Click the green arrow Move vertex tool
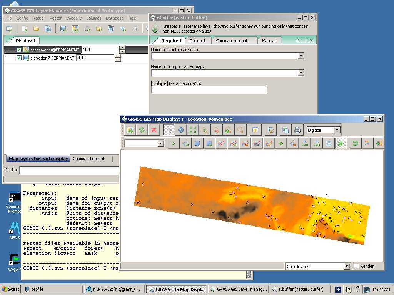 tap(280, 144)
